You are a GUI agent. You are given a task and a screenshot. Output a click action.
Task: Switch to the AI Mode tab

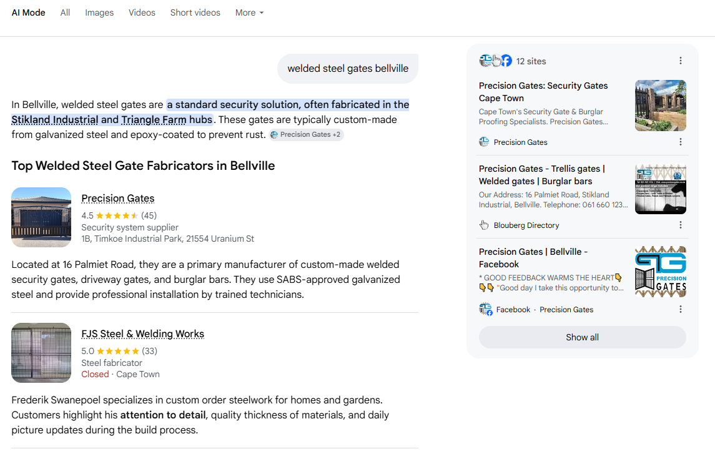[28, 12]
